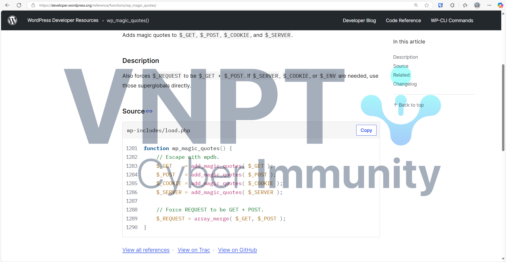Screen dimensions: 506x262
Task: Click the wp-includes/load.php file path
Action: click(158, 130)
